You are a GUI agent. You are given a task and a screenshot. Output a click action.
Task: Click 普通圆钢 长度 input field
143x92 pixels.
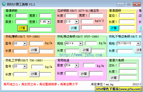tap(127, 22)
